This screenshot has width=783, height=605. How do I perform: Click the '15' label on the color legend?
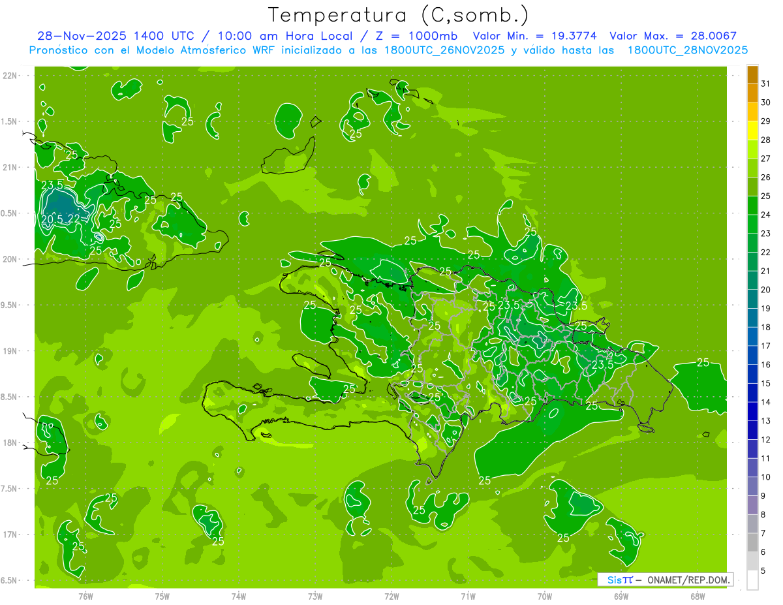(766, 383)
